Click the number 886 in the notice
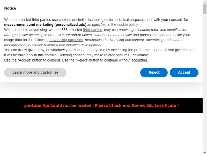Image resolution: width=207 pixels, height=155 pixels. coord(64,30)
